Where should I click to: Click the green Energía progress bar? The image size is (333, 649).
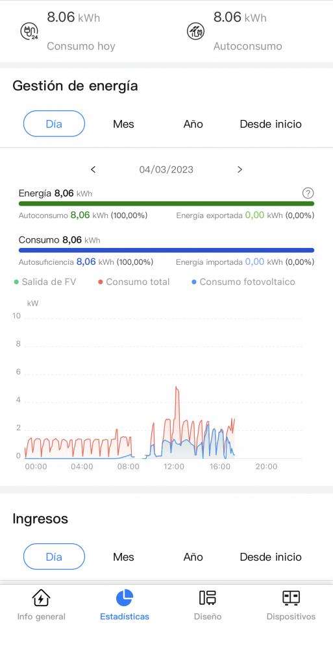(166, 204)
